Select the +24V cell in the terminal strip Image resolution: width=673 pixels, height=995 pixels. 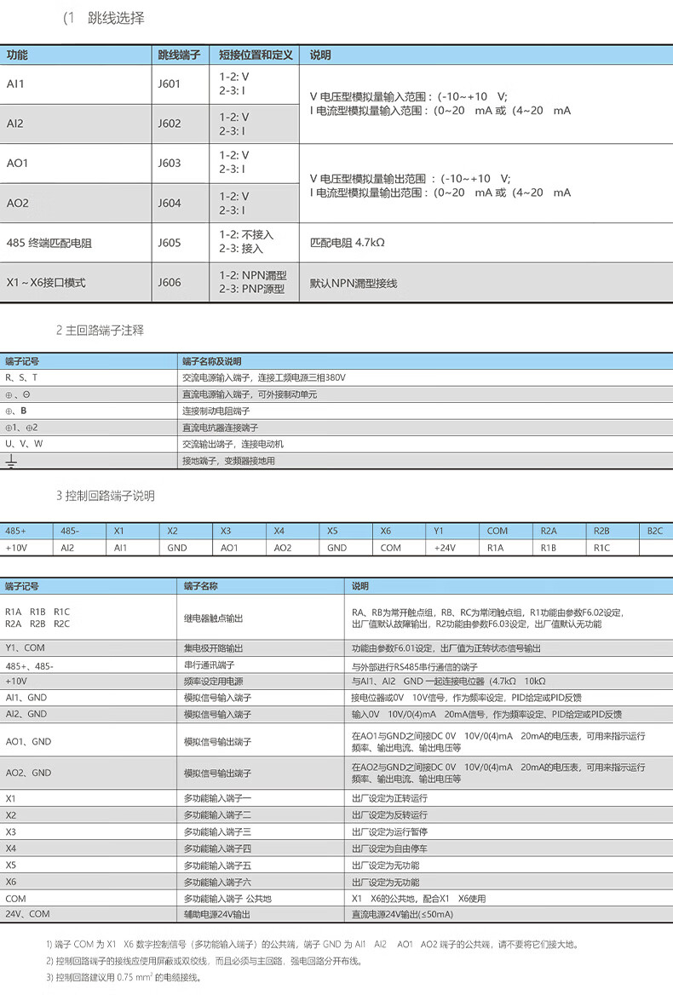tap(446, 548)
